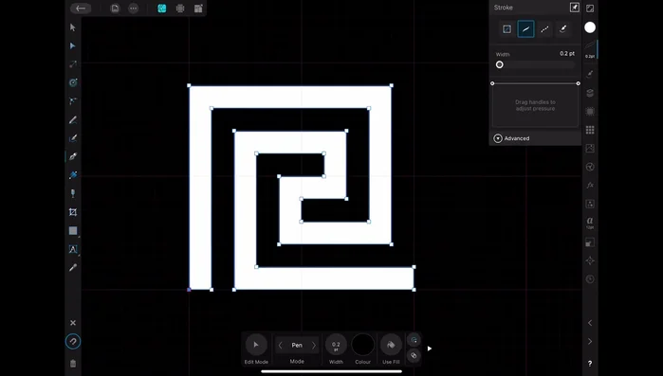Select the Vector Crop tool

point(73,212)
